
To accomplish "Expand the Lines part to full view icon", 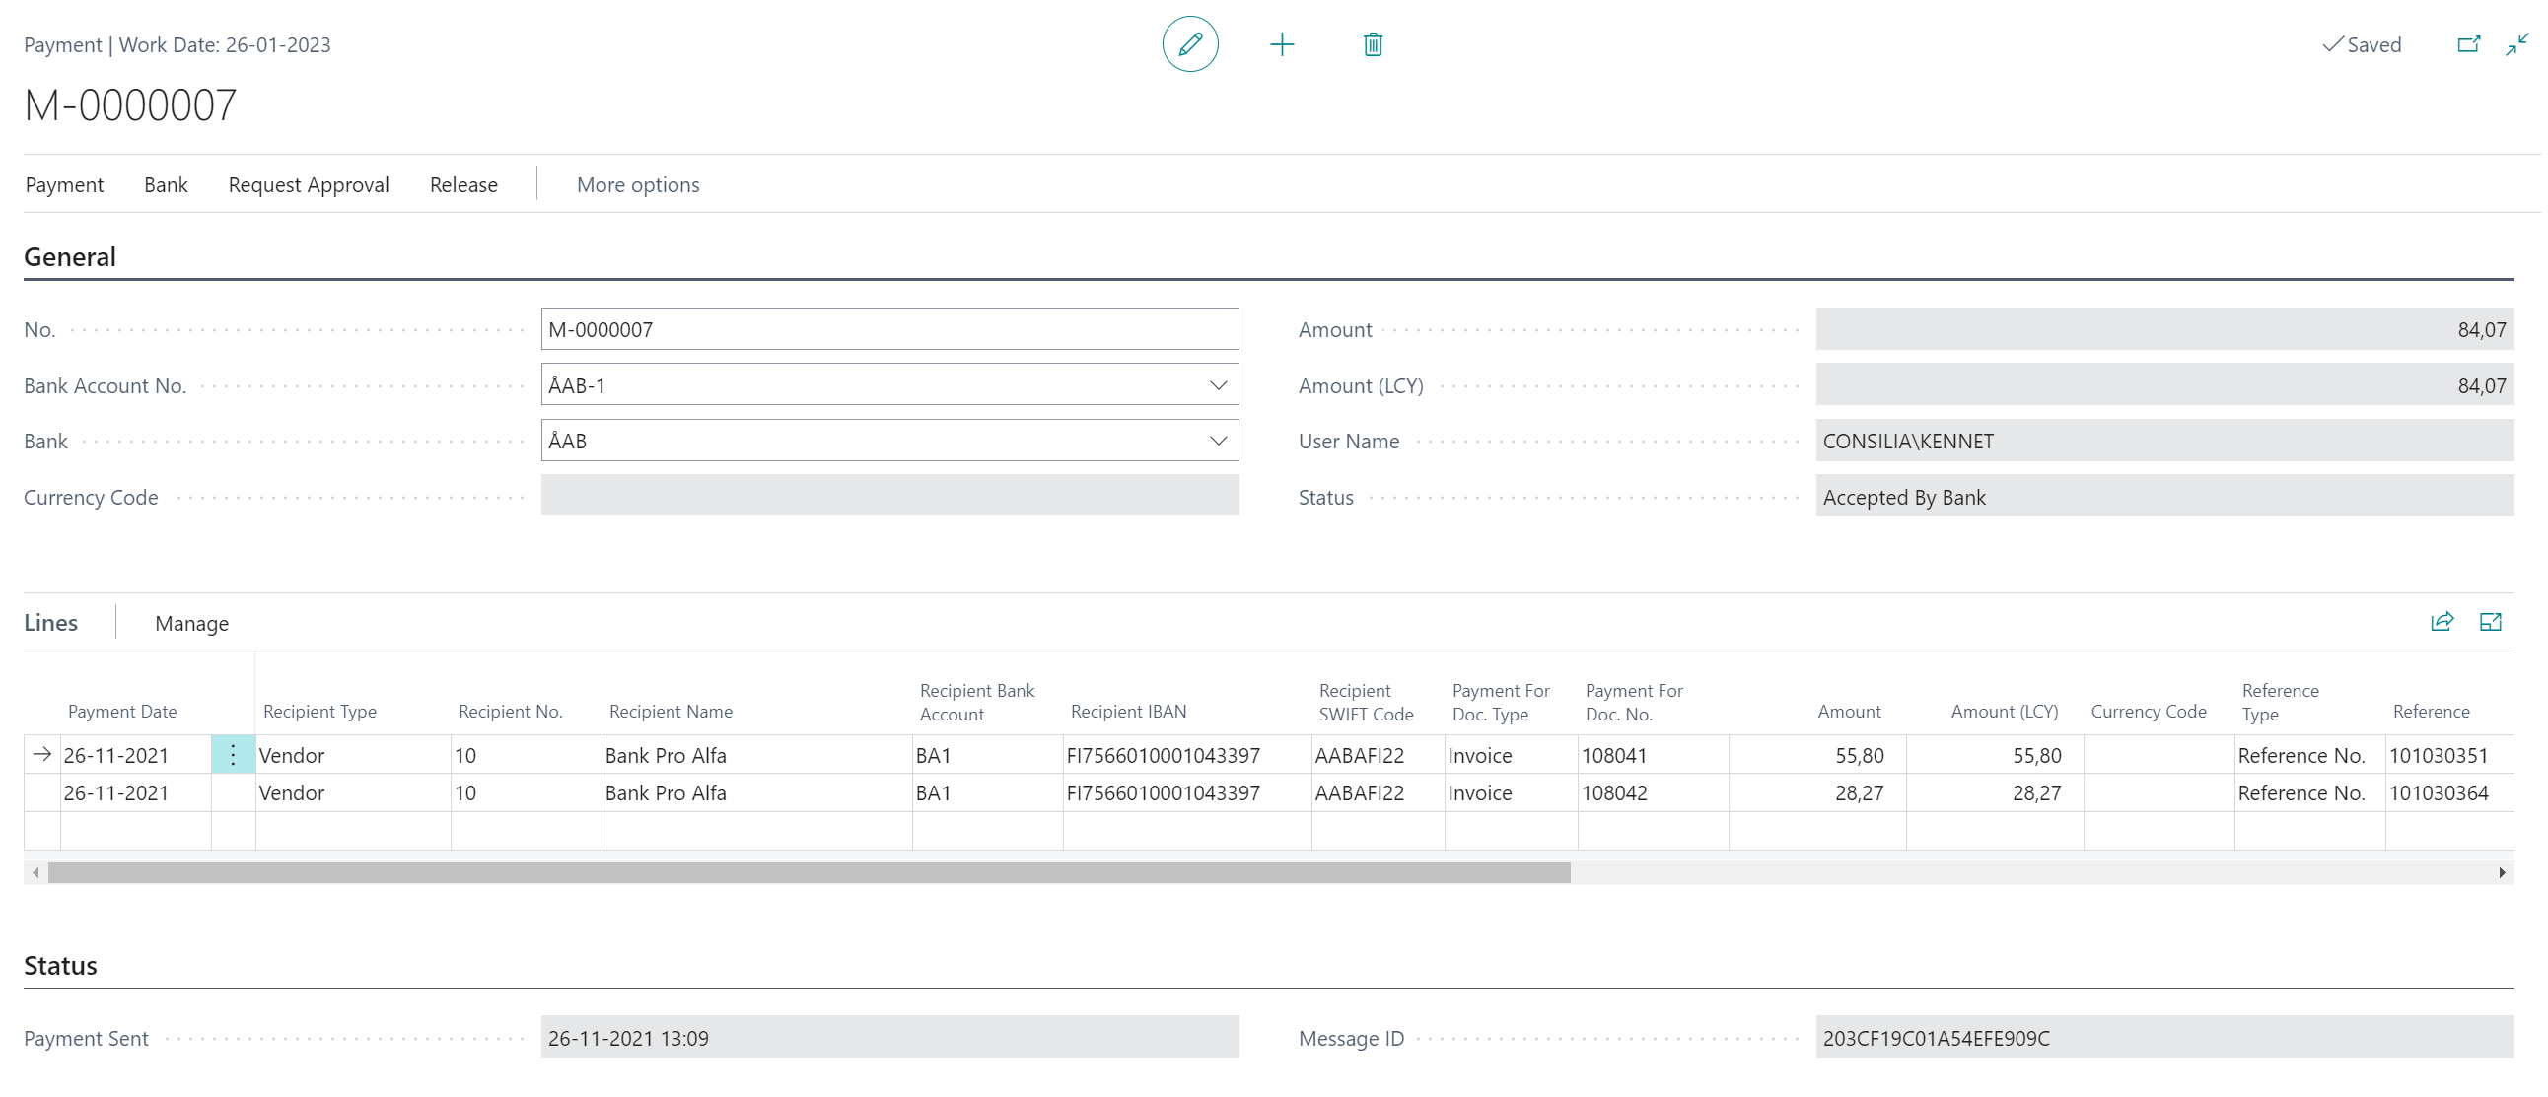I will 2491,622.
